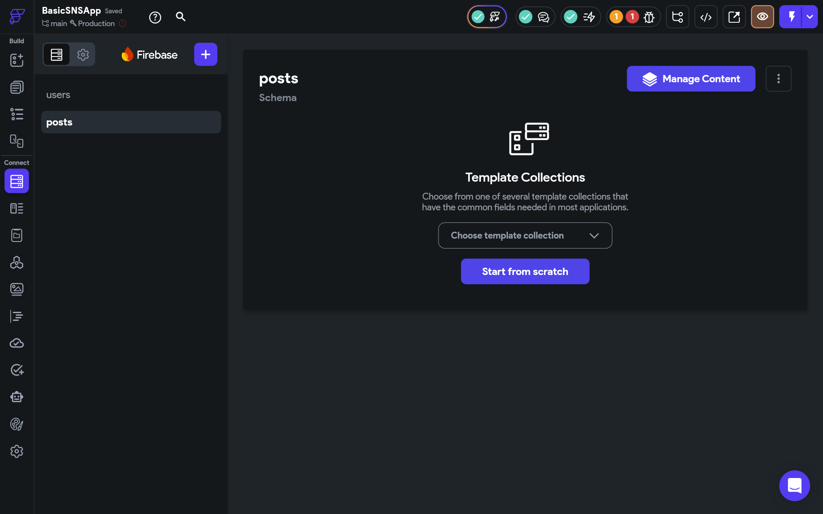Click the Manage Content button
Image resolution: width=823 pixels, height=514 pixels.
691,79
